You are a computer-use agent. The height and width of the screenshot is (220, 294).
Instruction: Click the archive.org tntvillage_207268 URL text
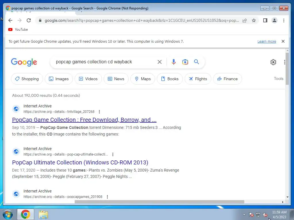pos(59,112)
